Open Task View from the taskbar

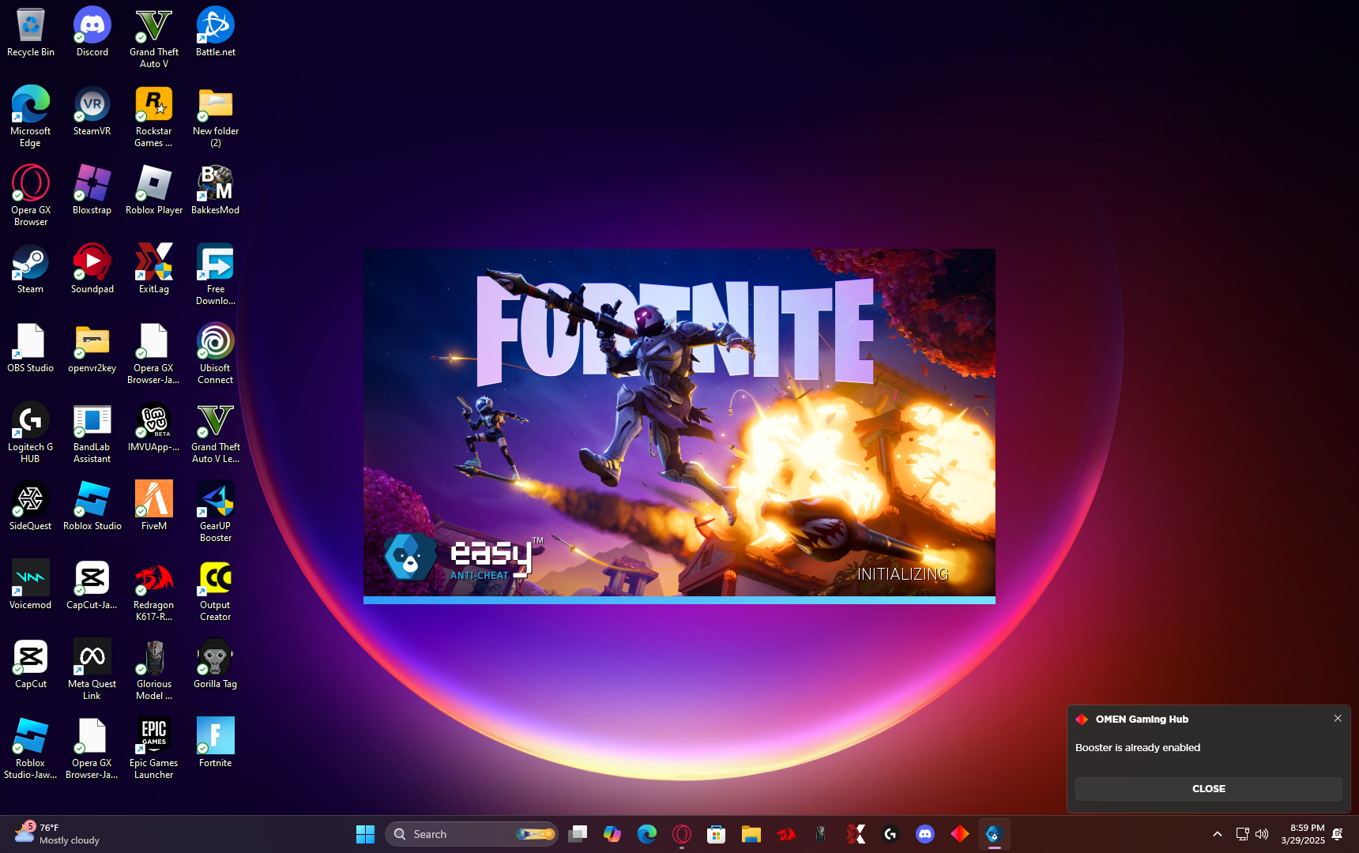pos(578,834)
